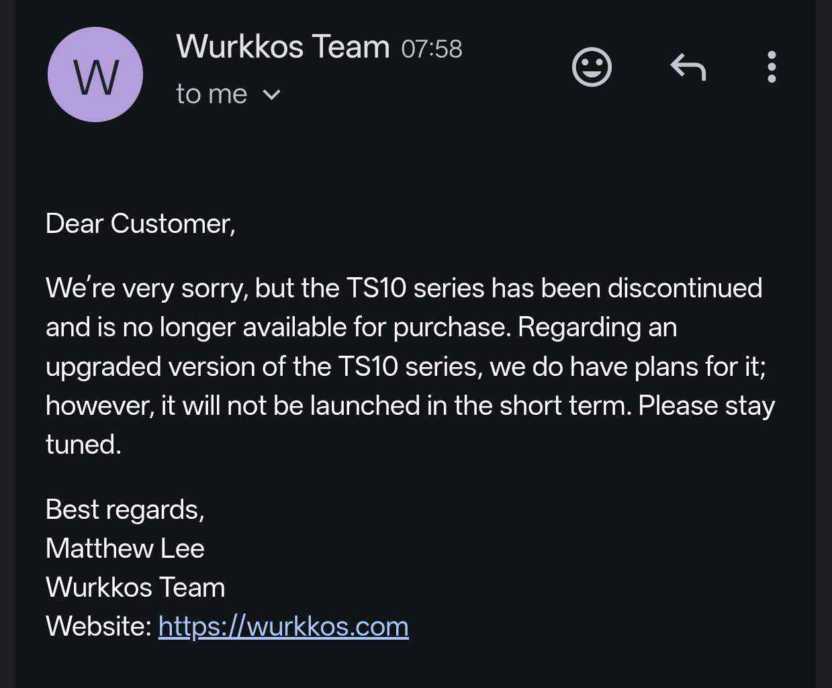Viewport: 832px width, 688px height.
Task: Open the three-dot more options menu
Action: point(772,67)
